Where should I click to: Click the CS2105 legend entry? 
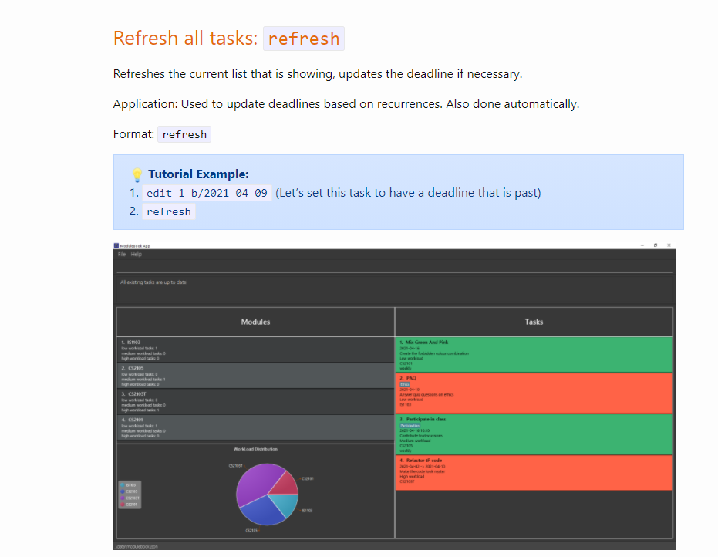[x=129, y=491]
